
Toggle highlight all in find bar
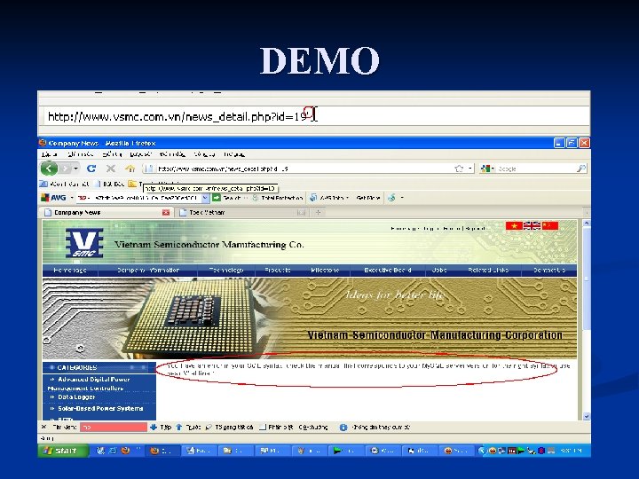click(229, 427)
